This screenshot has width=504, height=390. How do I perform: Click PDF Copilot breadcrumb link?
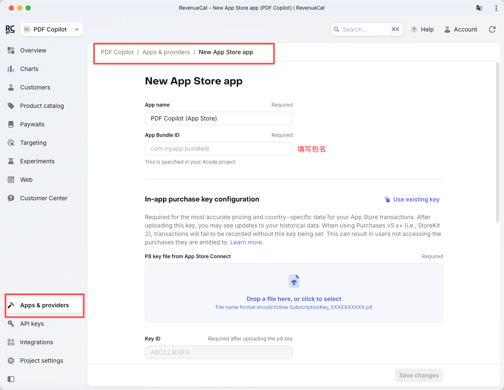point(117,52)
